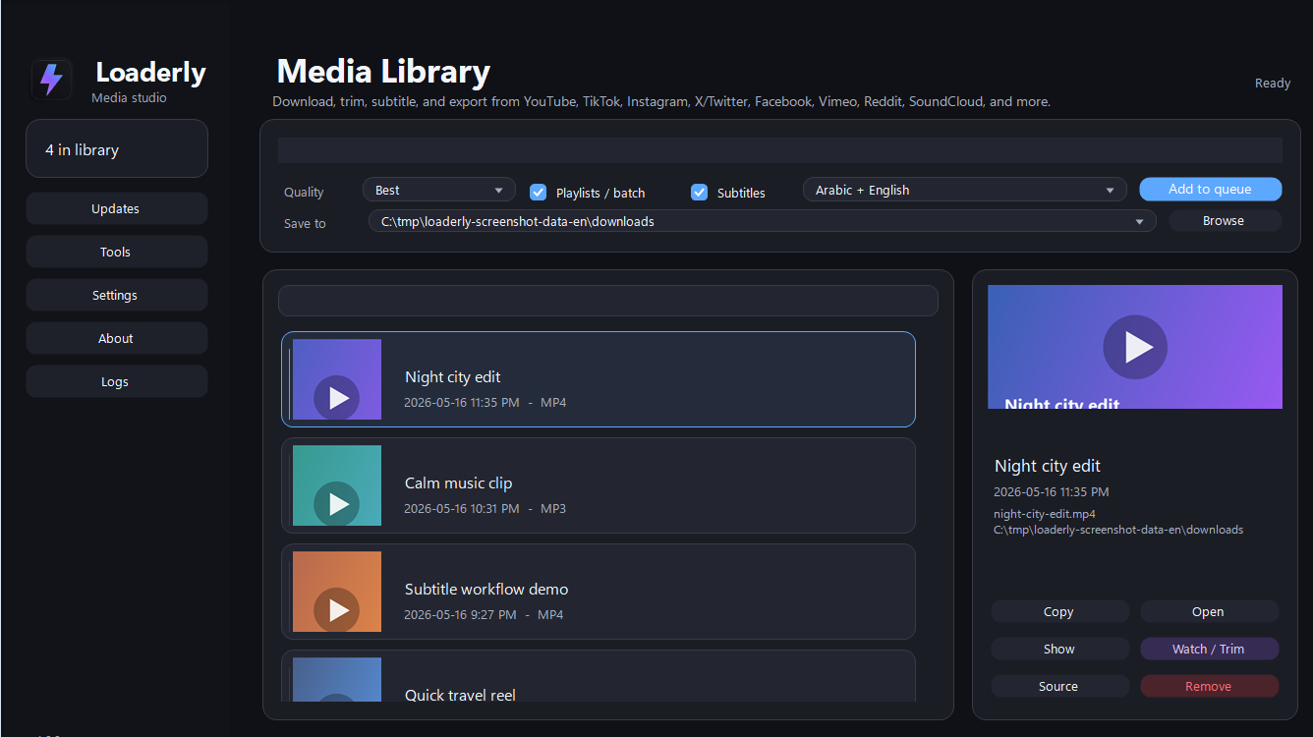Click the Night city edit list title
Image resolution: width=1313 pixels, height=737 pixels.
point(453,376)
